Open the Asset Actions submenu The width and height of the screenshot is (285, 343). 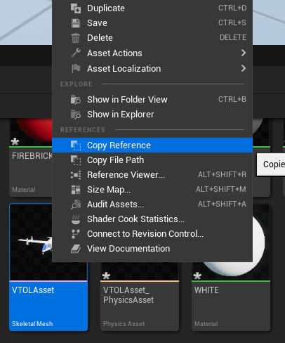click(x=152, y=53)
